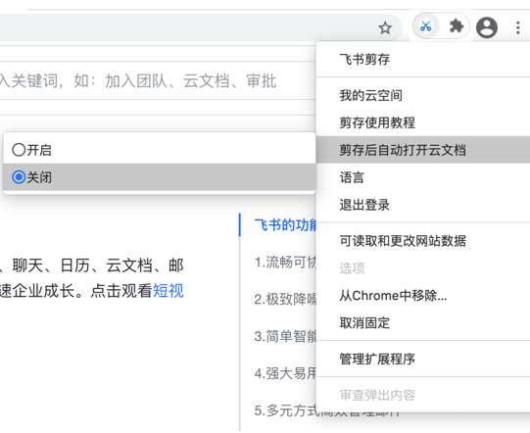Screen dimensions: 530x433
Task: Select 从Chrome中移除... menu item
Action: (x=423, y=296)
